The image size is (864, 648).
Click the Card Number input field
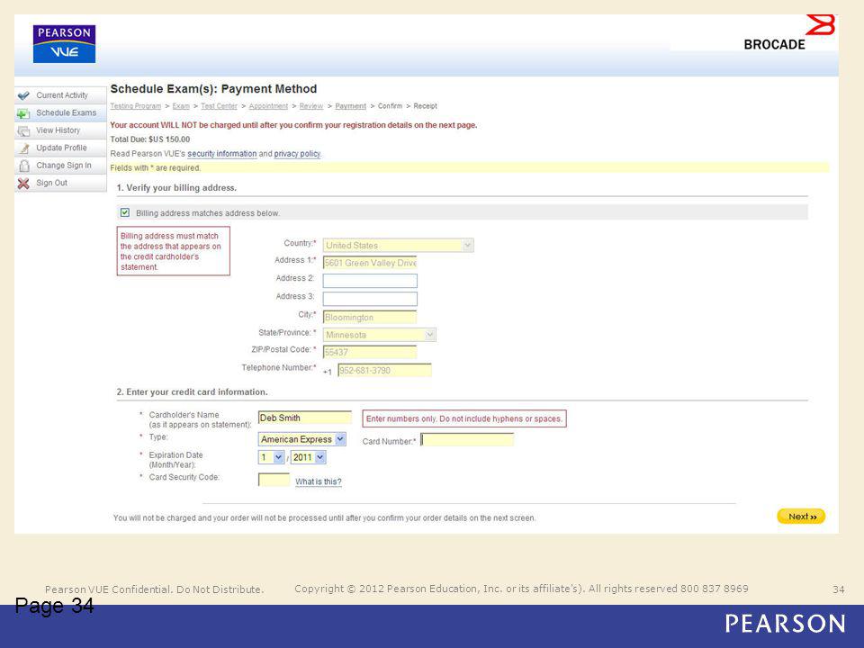467,440
